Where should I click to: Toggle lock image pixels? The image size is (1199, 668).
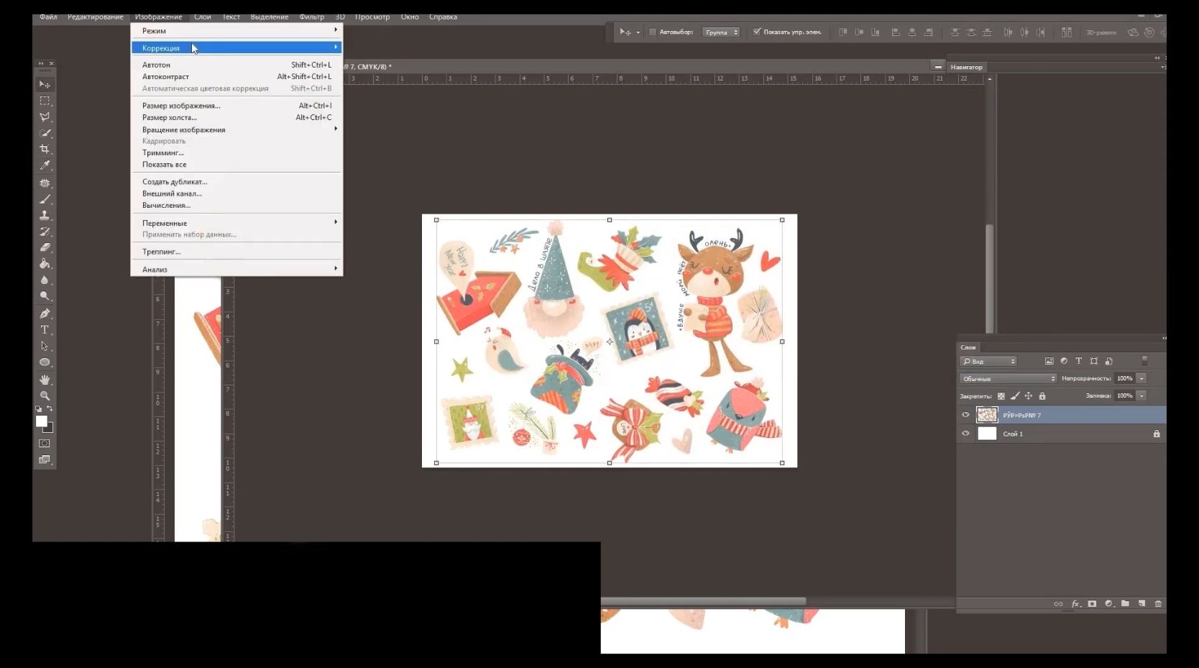[x=1015, y=396]
